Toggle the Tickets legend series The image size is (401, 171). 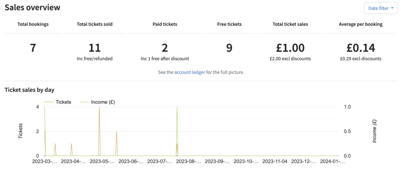tap(58, 102)
